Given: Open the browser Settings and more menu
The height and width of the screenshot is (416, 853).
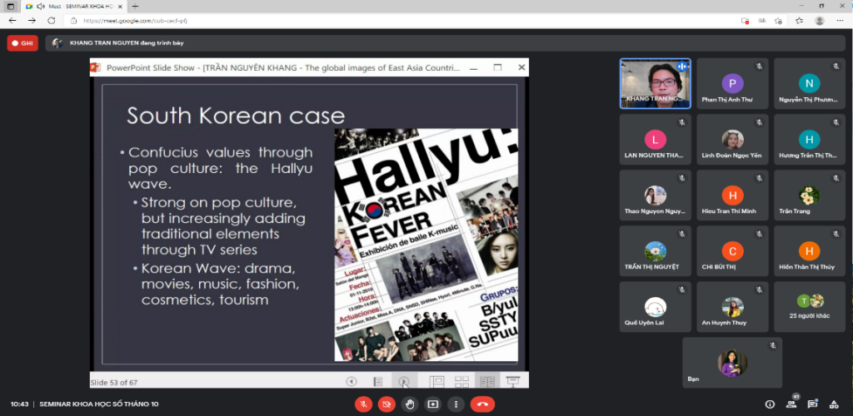Looking at the screenshot, I should point(840,21).
